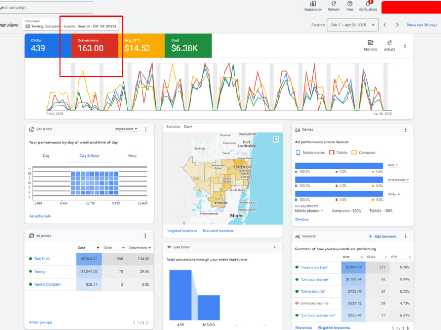The image size is (441, 330).
Task: Open the chart Metrics icon
Action: click(x=370, y=43)
